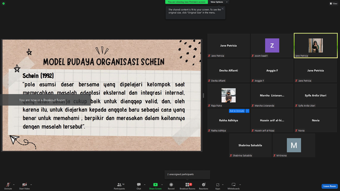This screenshot has width=340, height=191.
Task: Expand the caret next to Apps
Action: point(223,185)
